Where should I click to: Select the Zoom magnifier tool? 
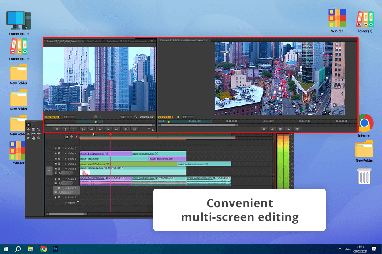click(39, 138)
